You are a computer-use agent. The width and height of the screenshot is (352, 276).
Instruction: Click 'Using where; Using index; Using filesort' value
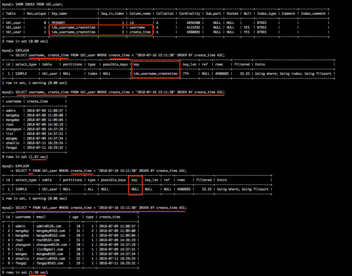[x=293, y=74]
